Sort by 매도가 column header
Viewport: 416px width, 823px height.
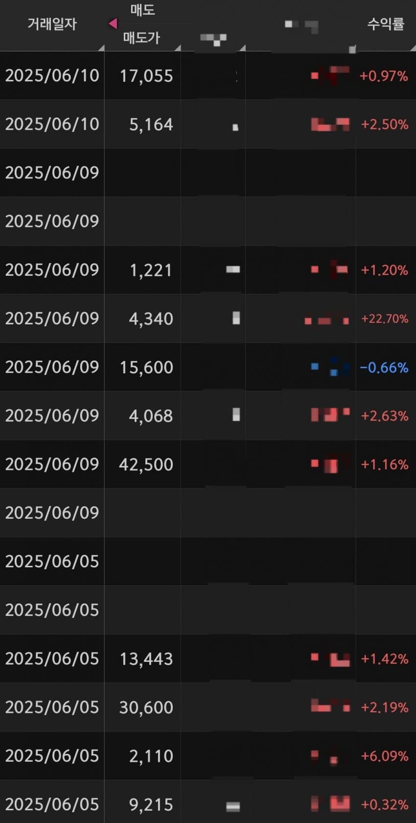click(x=142, y=38)
